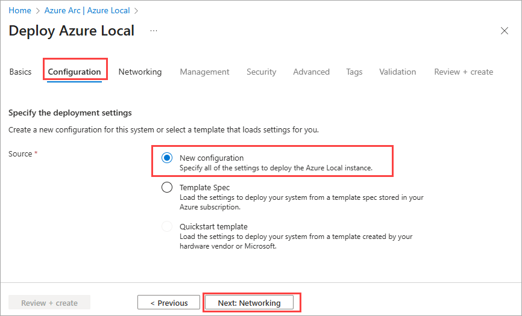Switch to the Basics tab
The image size is (522, 316).
(20, 72)
